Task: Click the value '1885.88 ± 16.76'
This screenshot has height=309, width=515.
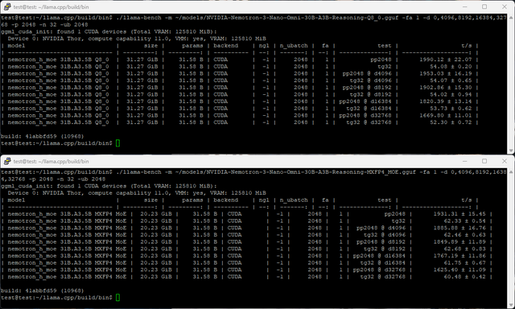Action: pos(459,228)
